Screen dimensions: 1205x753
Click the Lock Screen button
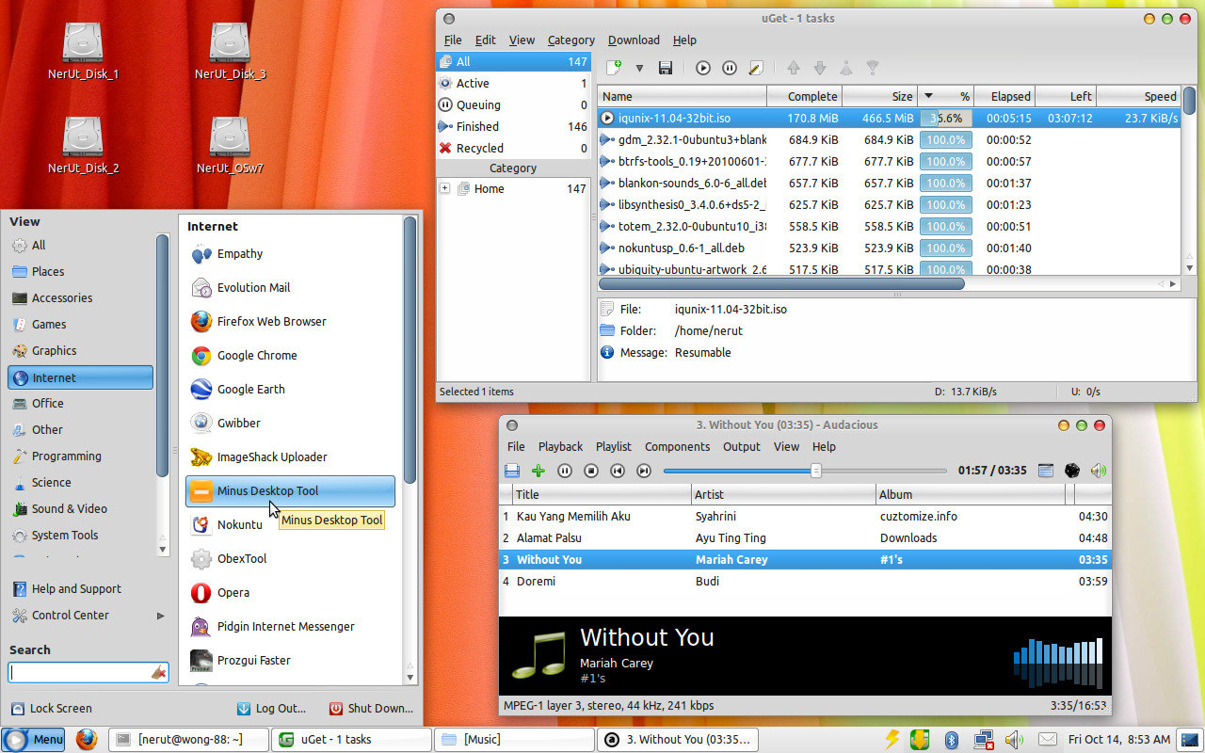click(53, 708)
